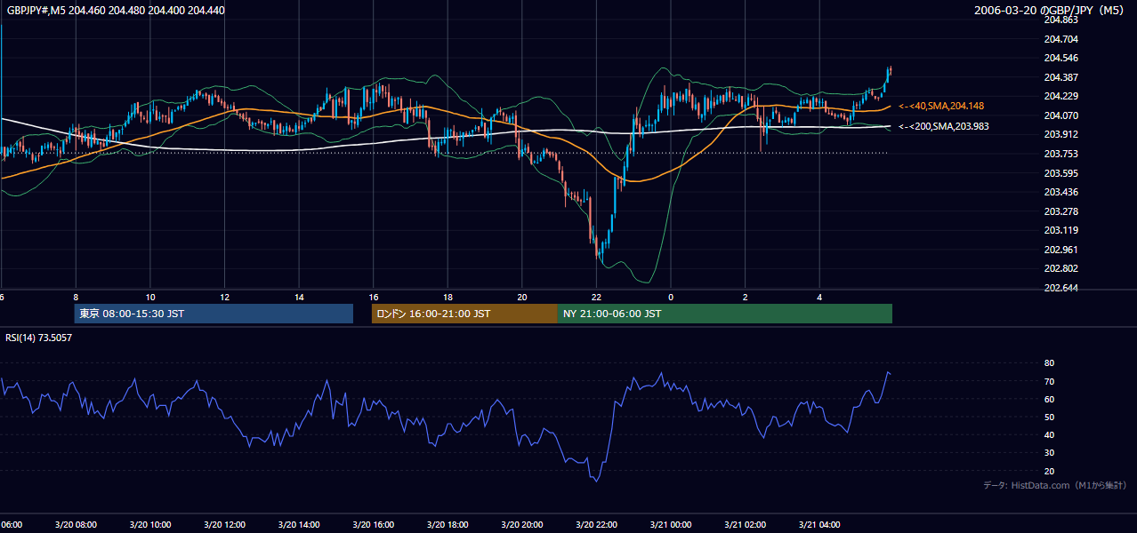This screenshot has height=533, width=1137.
Task: Click RSI scale value 60
Action: [1049, 399]
